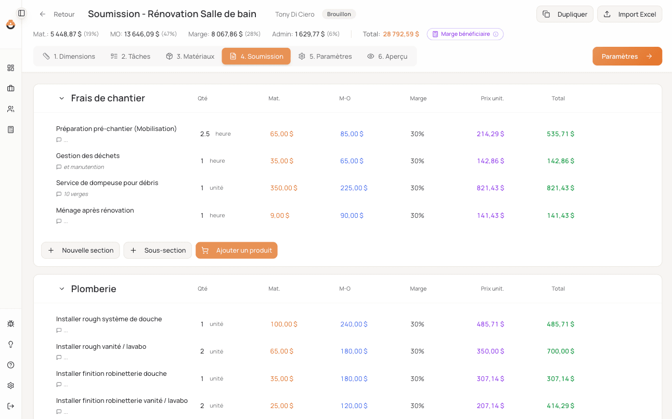The height and width of the screenshot is (419, 672).
Task: Open the help question mark icon
Action: (10, 365)
